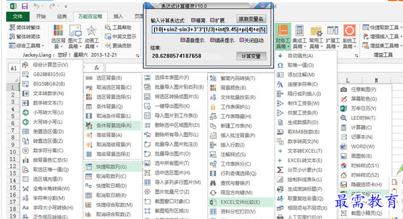Open the 选区背景 tool group icon
403x219 pixels.
[x=58, y=30]
